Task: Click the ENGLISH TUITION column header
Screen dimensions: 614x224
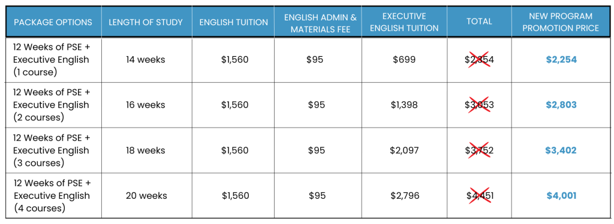Action: pyautogui.click(x=234, y=22)
